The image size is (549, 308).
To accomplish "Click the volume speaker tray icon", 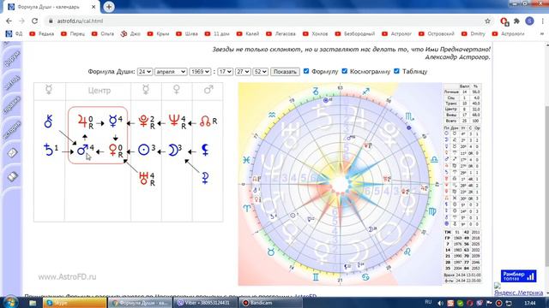I will [x=440, y=303].
